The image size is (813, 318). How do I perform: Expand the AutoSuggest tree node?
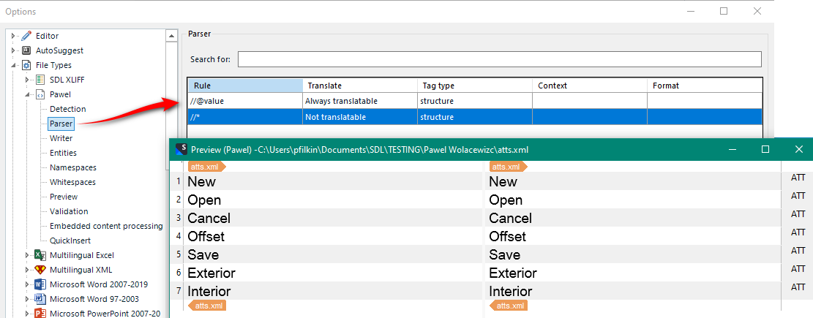coord(13,50)
